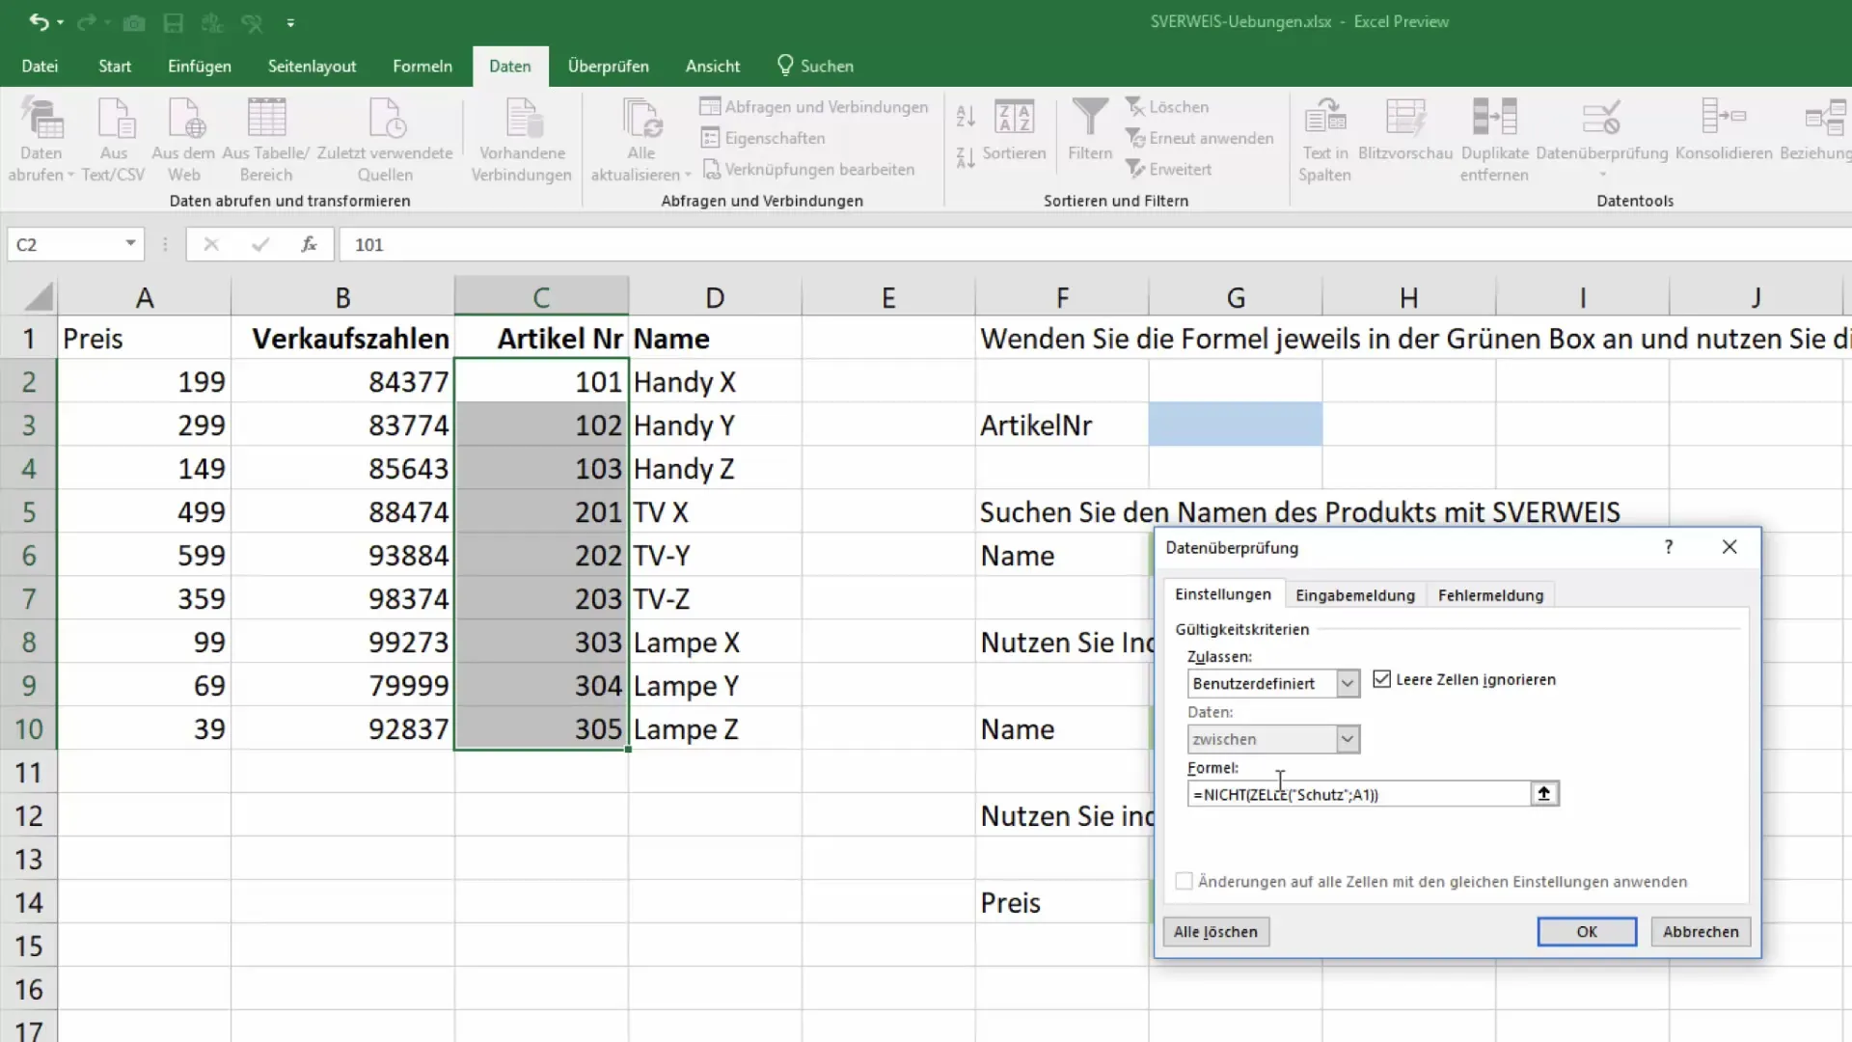Click Verknüpfungen bearbeiten button
Image resolution: width=1852 pixels, height=1042 pixels.
pos(808,169)
